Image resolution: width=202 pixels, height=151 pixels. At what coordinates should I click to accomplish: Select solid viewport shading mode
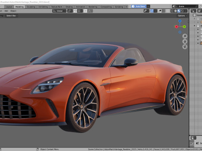coord(175,11)
